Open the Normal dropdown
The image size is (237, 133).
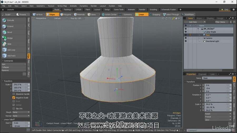[x=21, y=116]
